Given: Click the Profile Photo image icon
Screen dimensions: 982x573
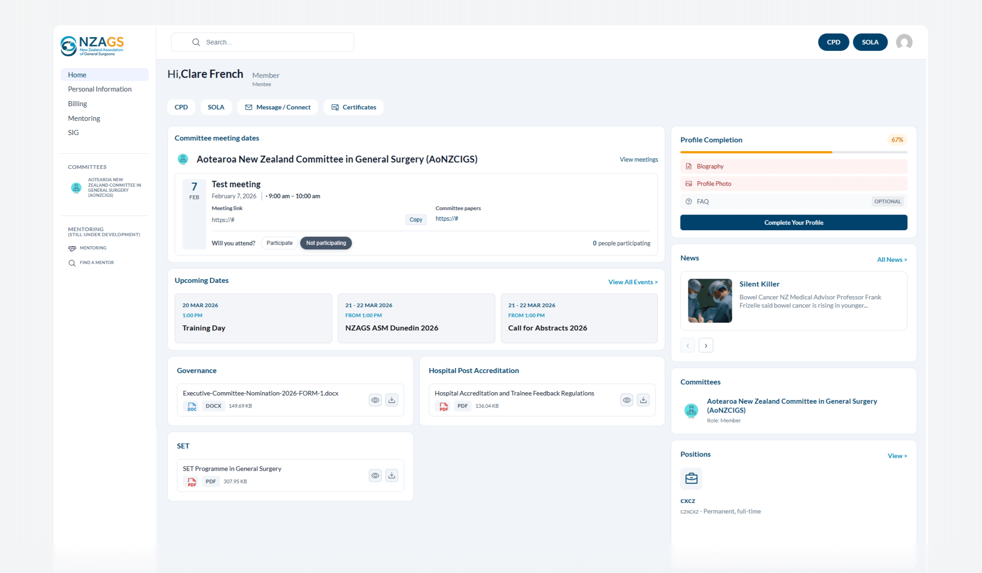Looking at the screenshot, I should coord(688,184).
